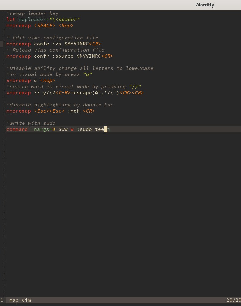Click comment "write with sudo"
Screen dimensions: 241x306
(31, 123)
